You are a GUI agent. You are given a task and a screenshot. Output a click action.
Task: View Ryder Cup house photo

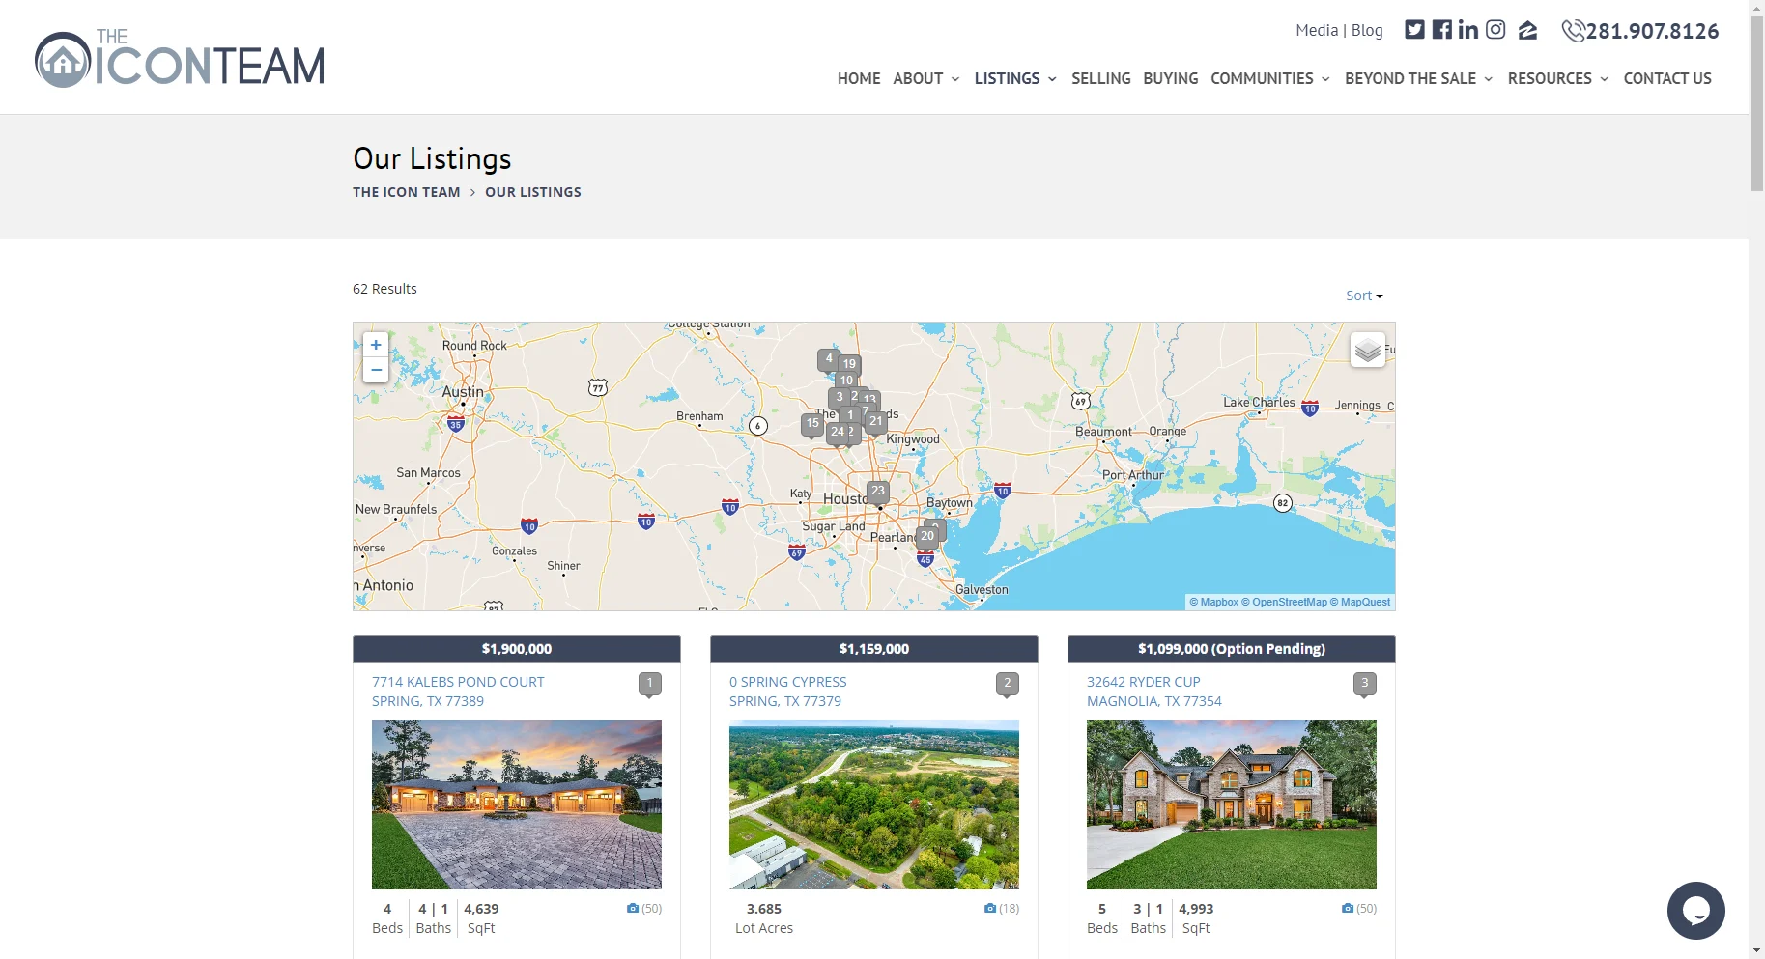pos(1232,804)
